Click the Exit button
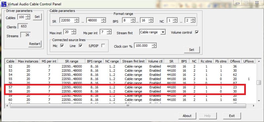 tap(232, 116)
